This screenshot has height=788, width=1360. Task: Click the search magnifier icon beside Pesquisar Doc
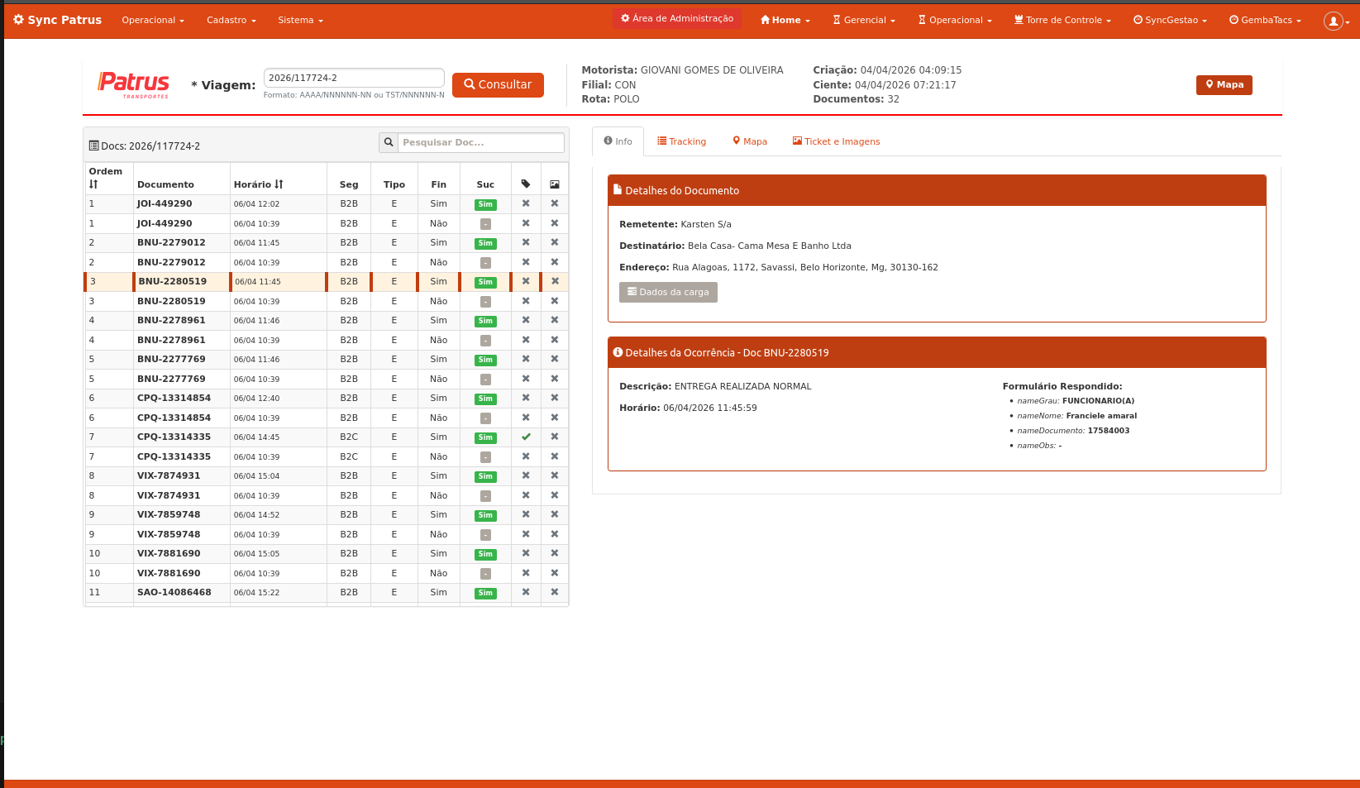(388, 142)
